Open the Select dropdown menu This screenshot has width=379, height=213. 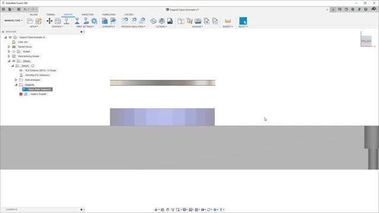[243, 27]
